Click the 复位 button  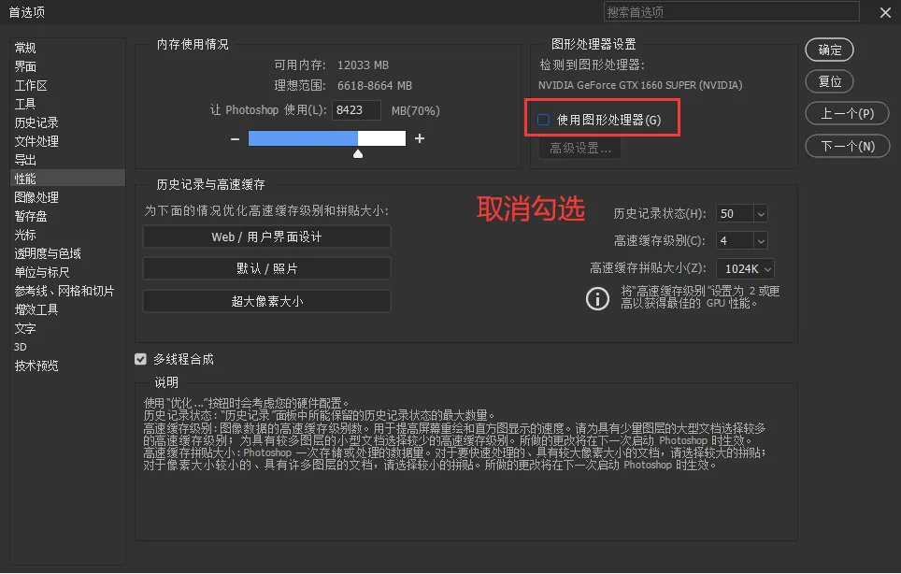[829, 81]
